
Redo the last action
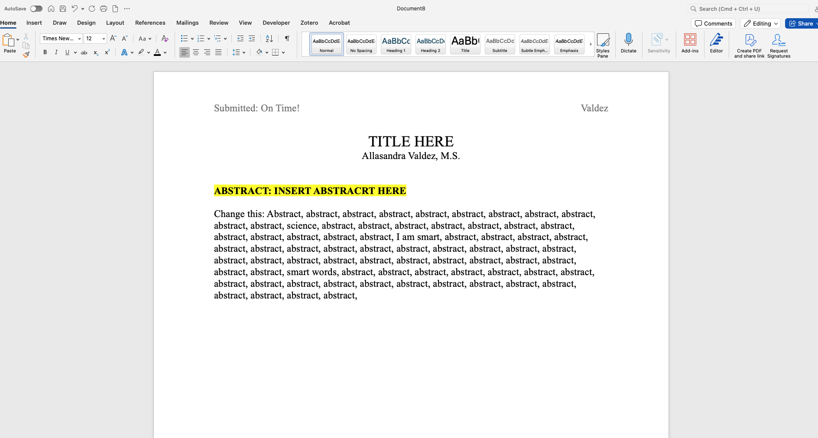[x=92, y=9]
